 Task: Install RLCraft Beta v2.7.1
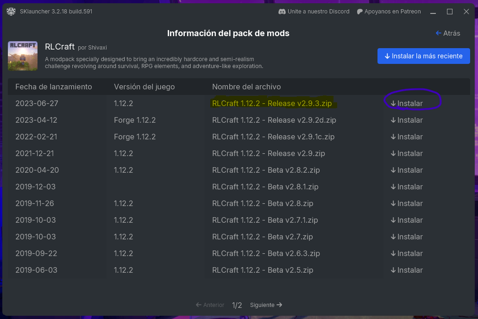coord(407,220)
